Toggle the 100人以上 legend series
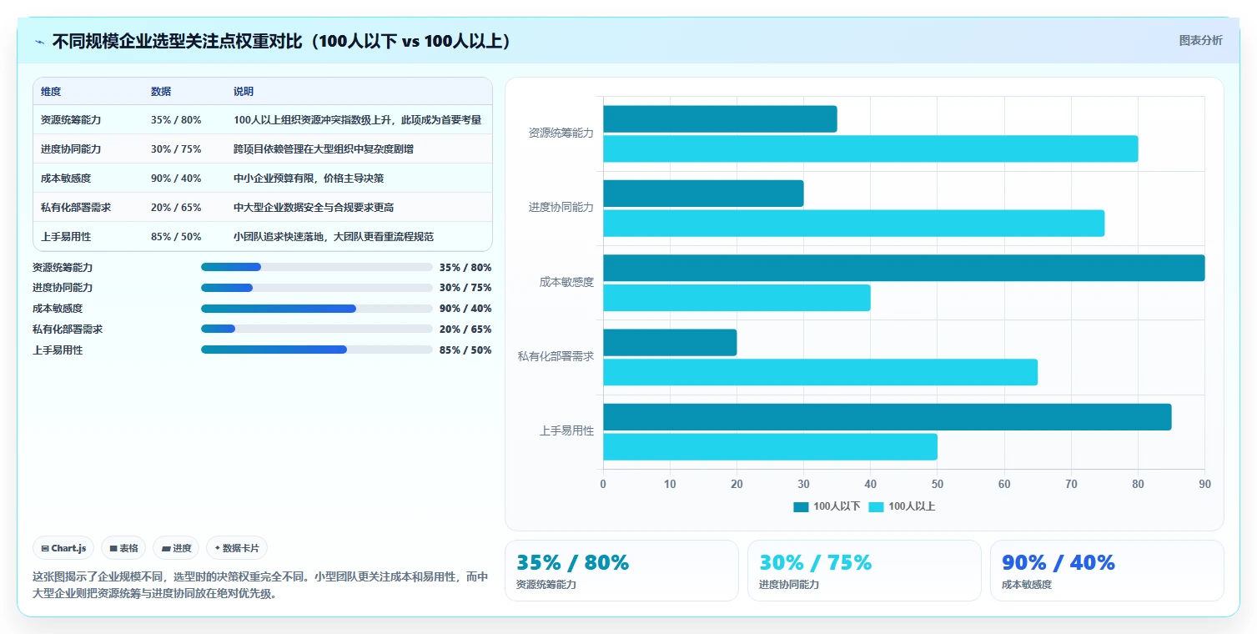Image resolution: width=1257 pixels, height=634 pixels. (902, 506)
